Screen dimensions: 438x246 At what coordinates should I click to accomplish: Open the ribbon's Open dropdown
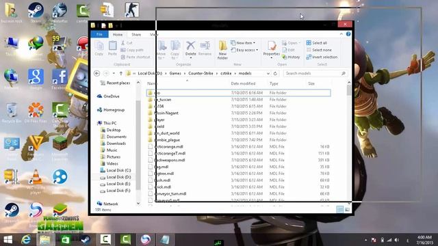point(291,43)
